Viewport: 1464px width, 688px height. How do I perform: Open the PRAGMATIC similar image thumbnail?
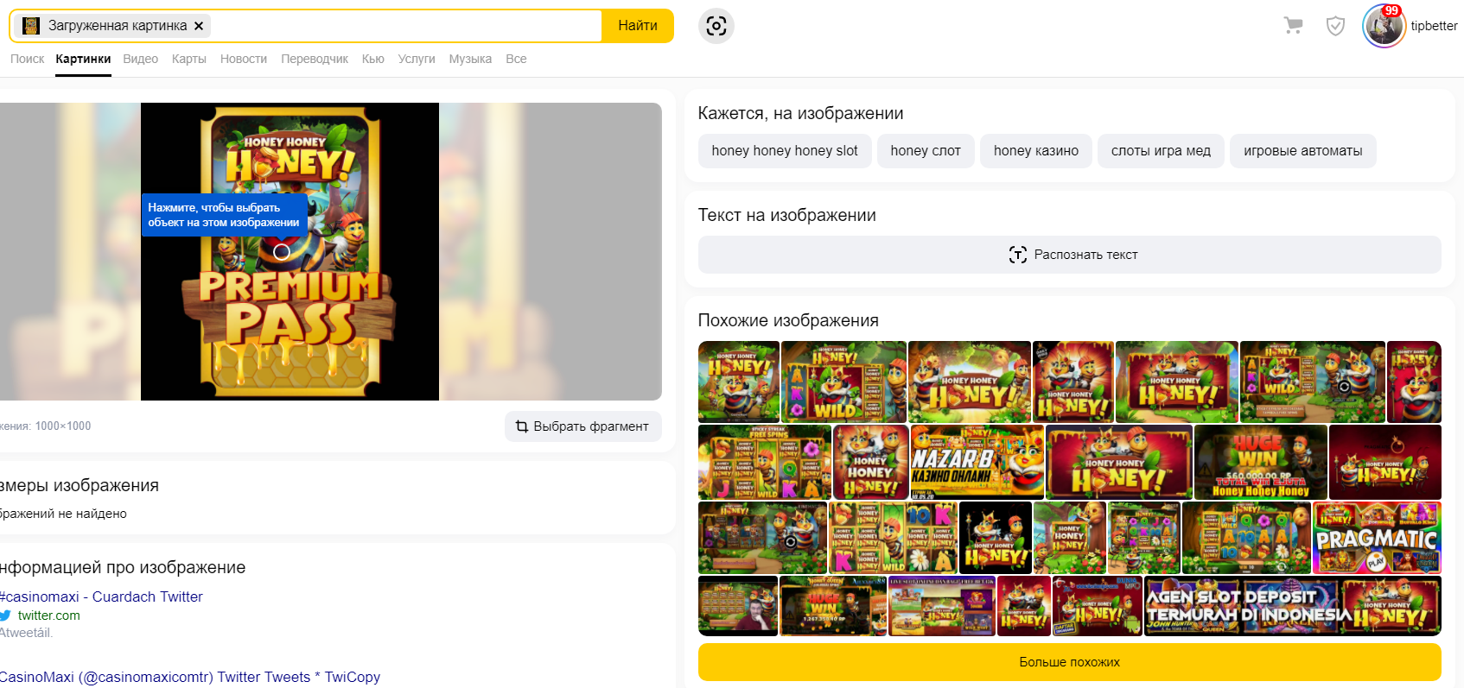coord(1377,538)
